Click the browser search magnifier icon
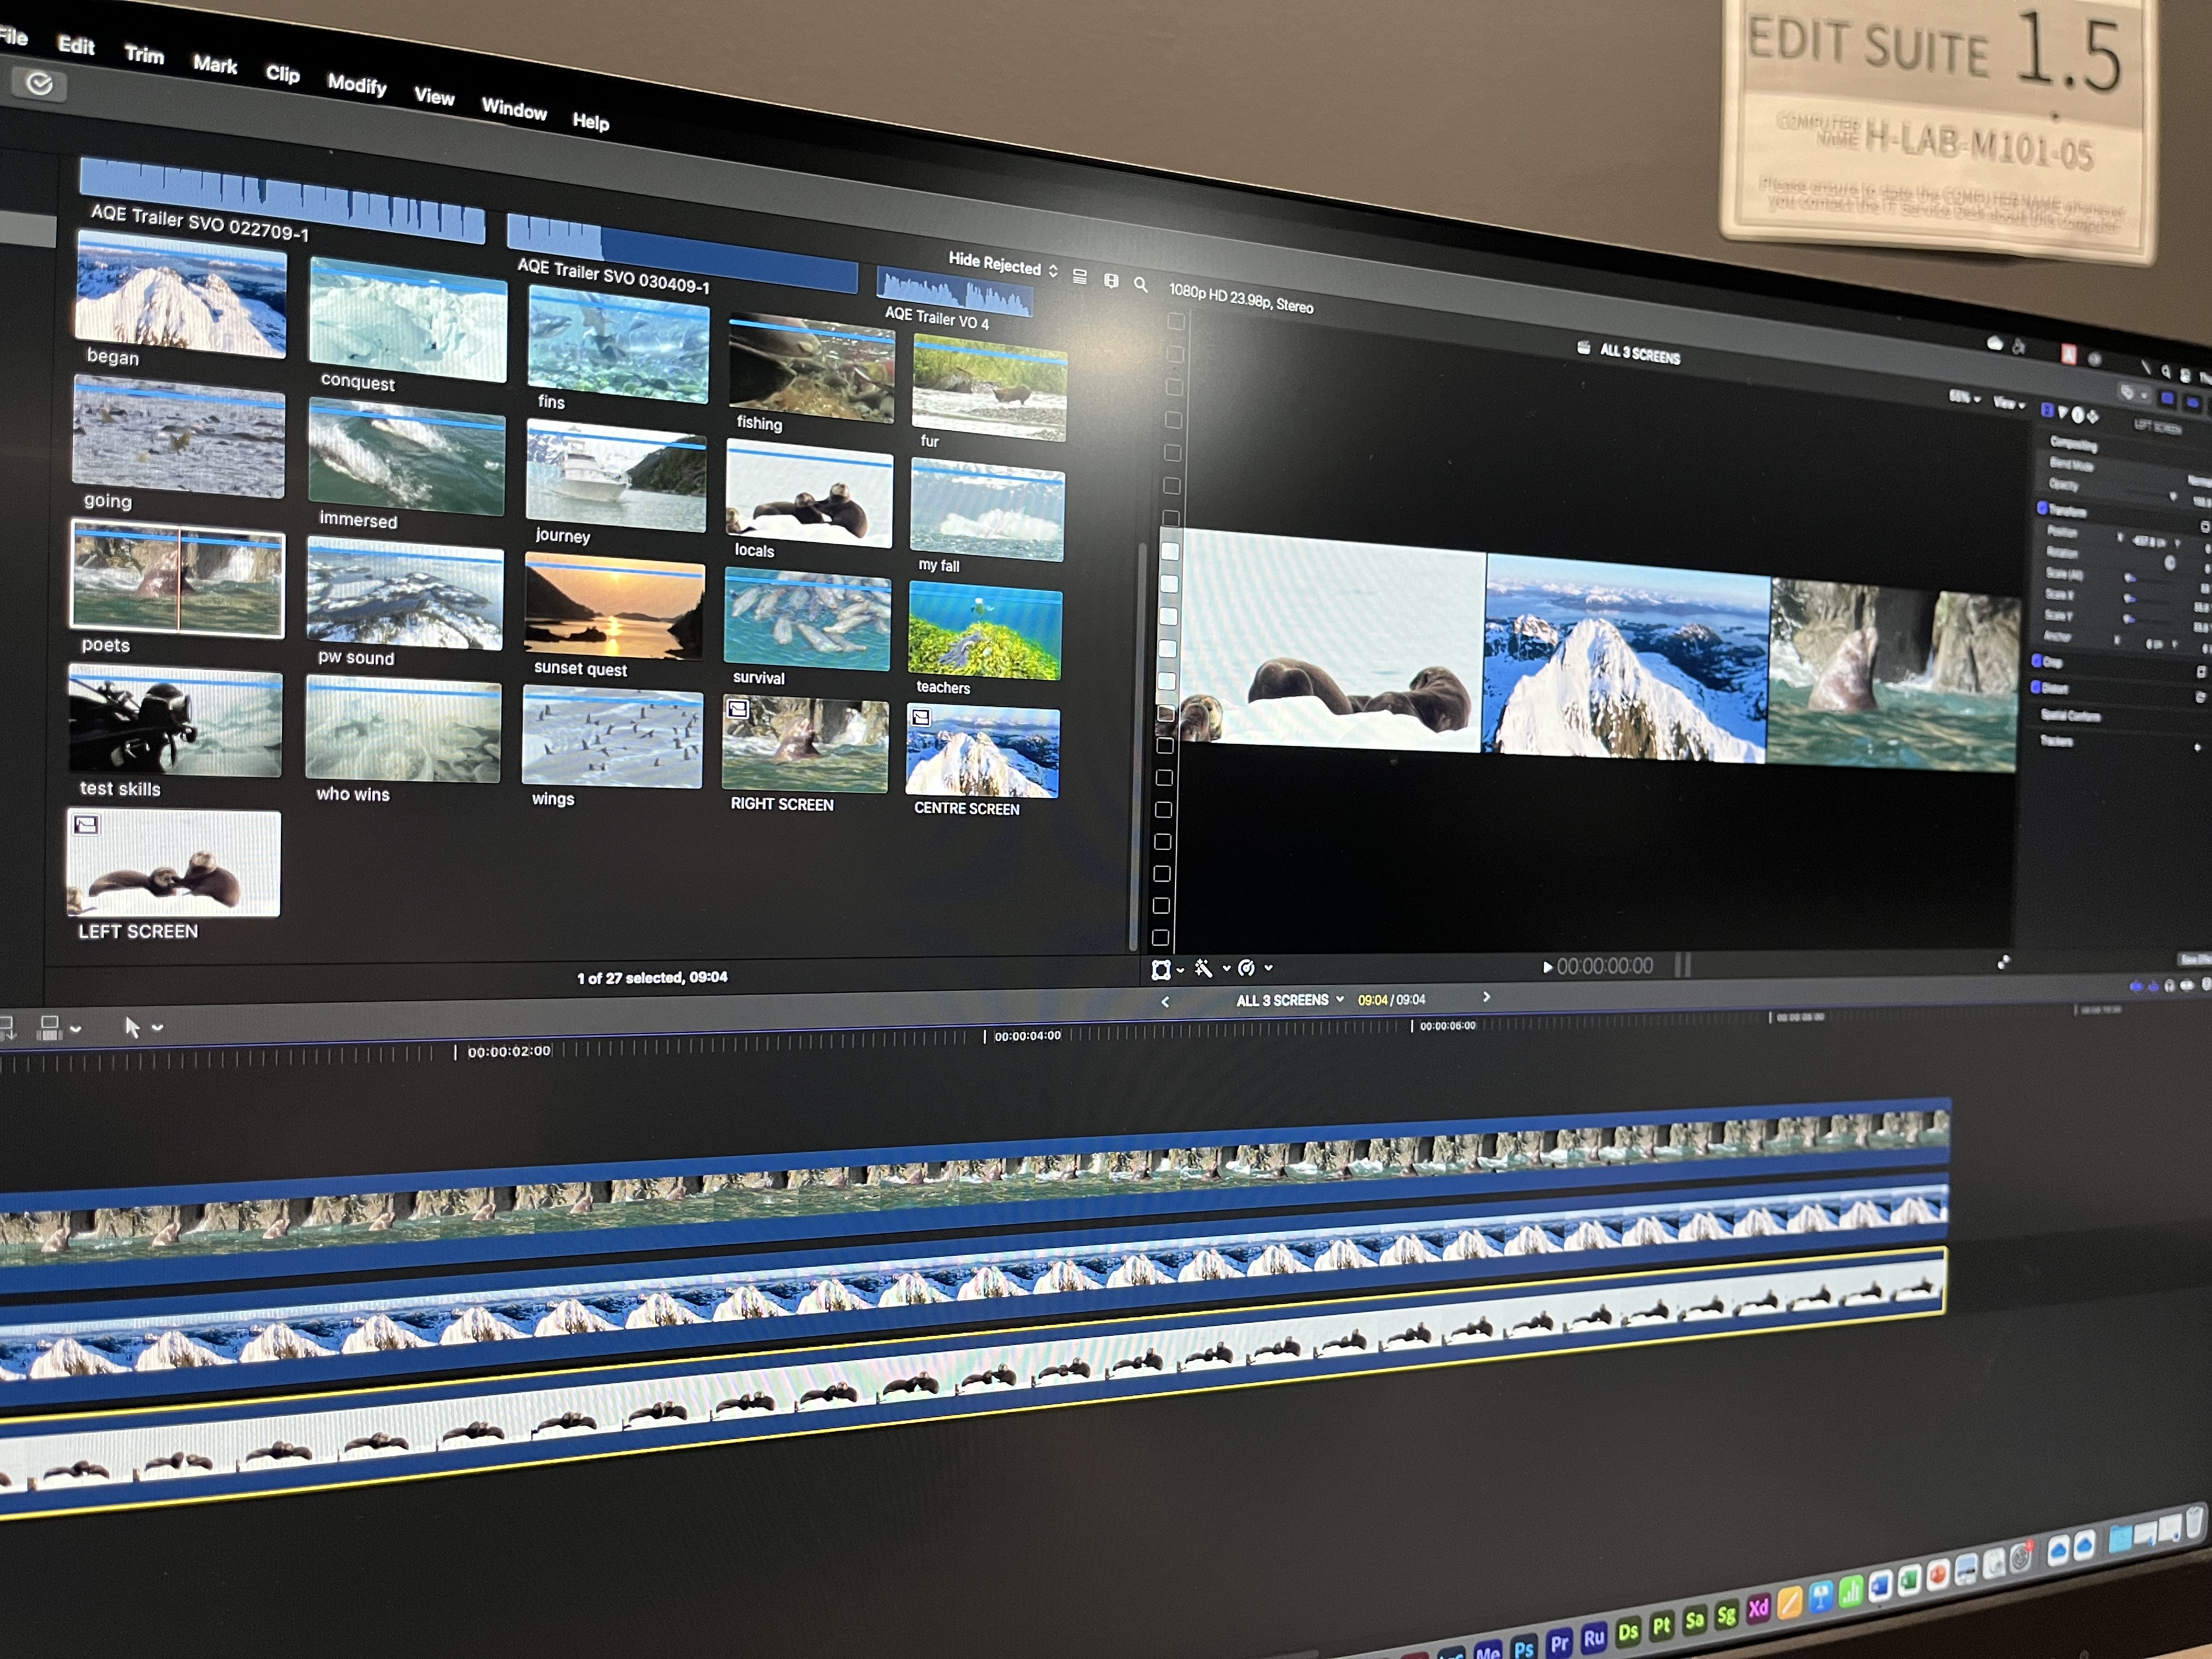 (x=1141, y=285)
